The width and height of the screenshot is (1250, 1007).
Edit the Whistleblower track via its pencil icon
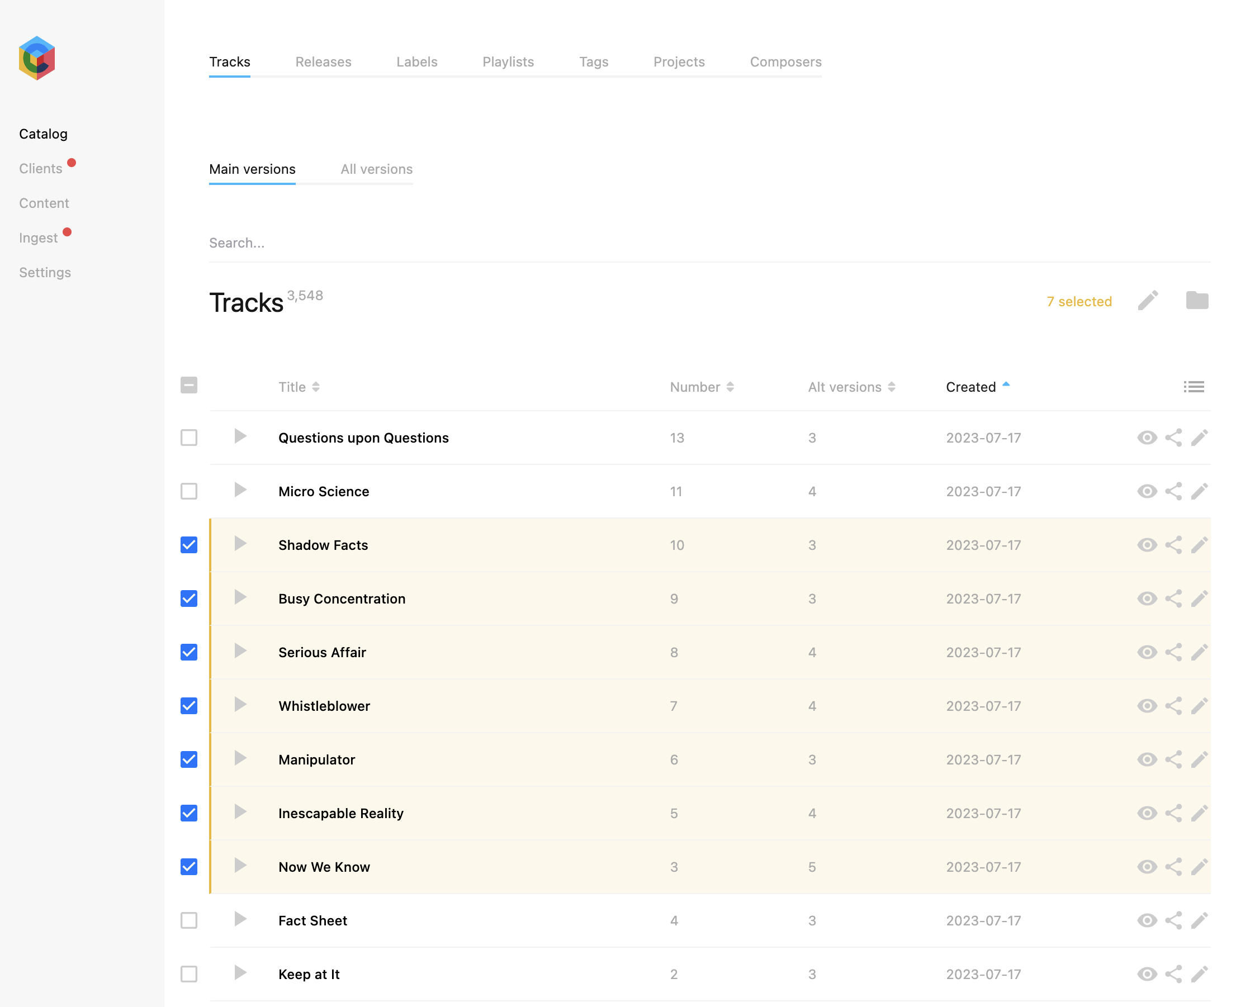coord(1200,706)
